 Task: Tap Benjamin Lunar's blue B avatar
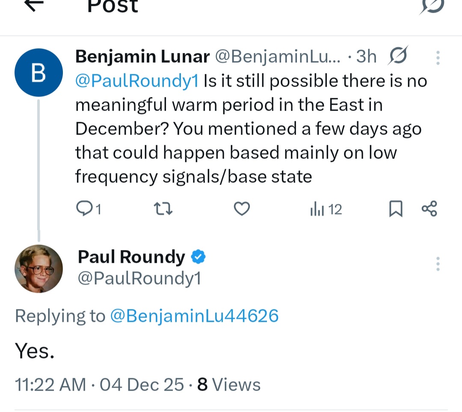point(39,72)
